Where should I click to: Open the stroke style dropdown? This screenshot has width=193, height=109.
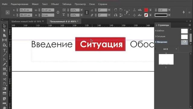(x=169, y=15)
